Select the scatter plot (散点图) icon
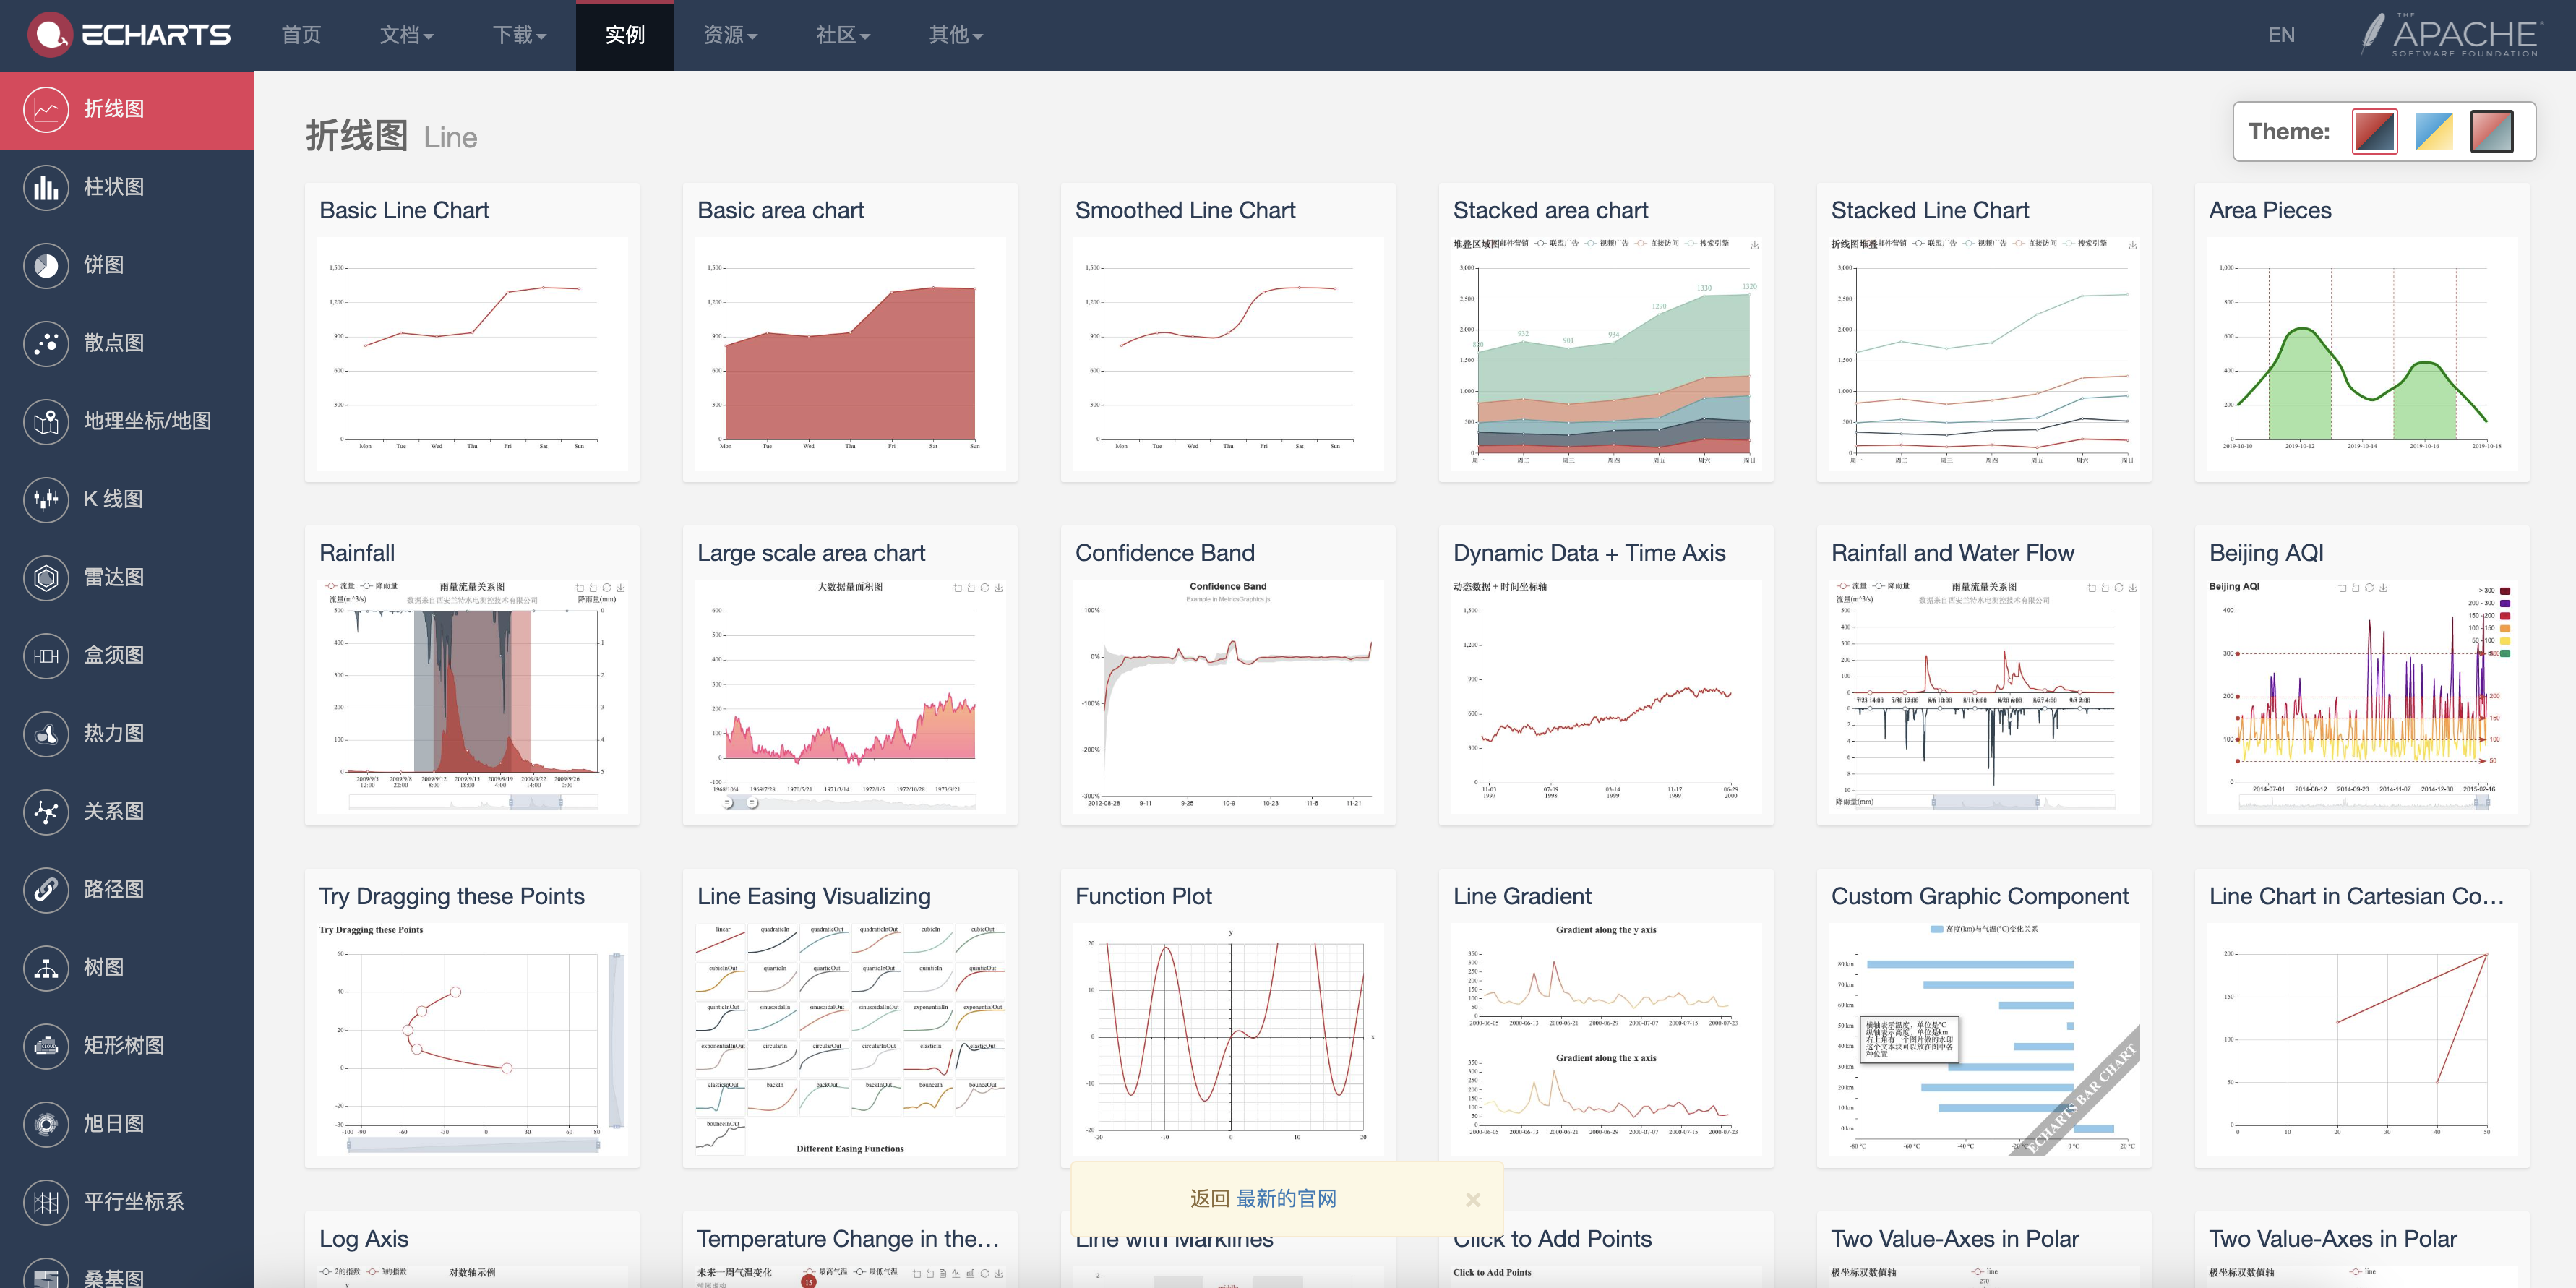 click(x=46, y=343)
